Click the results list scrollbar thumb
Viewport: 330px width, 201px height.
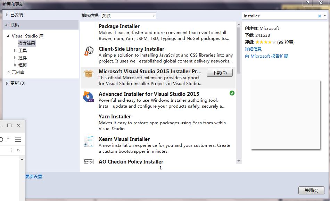(x=239, y=50)
